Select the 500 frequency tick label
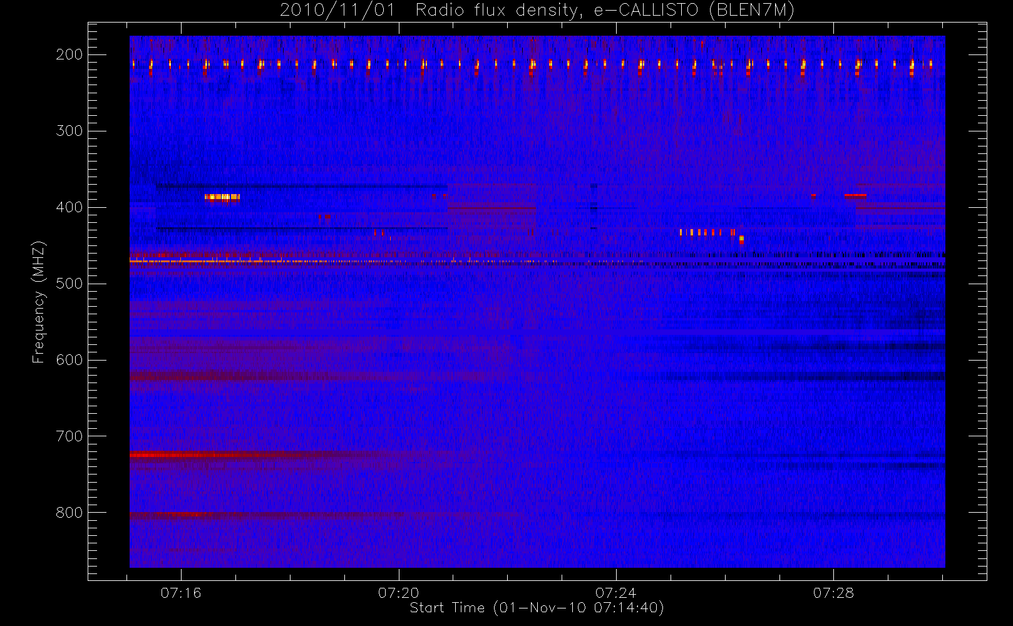 [69, 284]
